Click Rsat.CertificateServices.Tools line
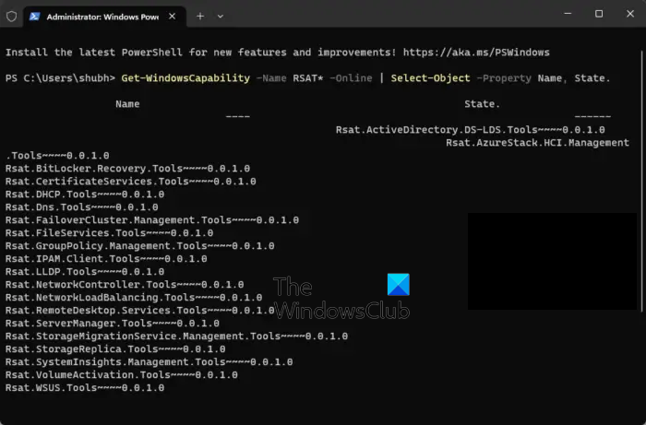 point(131,182)
